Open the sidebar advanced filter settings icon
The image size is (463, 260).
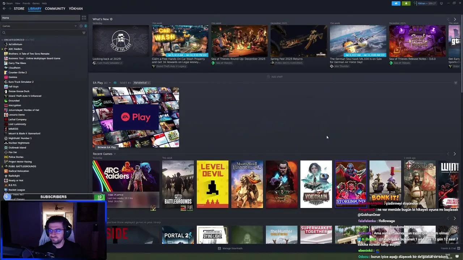[84, 33]
